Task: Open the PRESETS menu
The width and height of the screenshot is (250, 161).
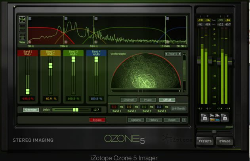Action: pos(205,141)
